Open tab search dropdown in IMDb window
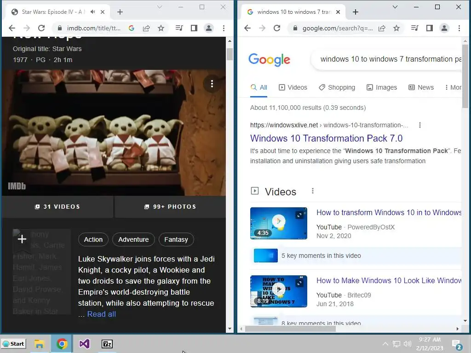The width and height of the screenshot is (471, 353). [x=160, y=7]
